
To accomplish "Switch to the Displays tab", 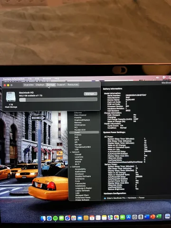I will tap(40, 85).
